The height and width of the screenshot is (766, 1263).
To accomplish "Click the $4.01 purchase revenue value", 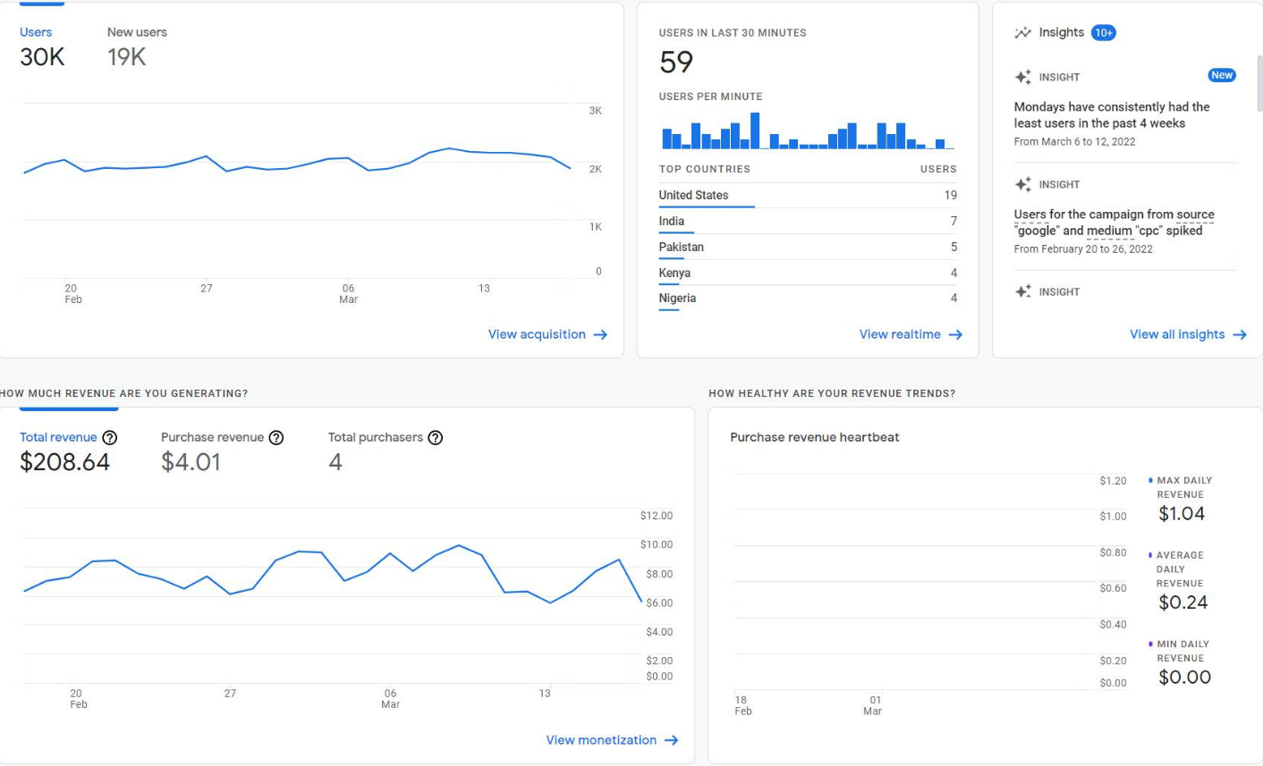I will pyautogui.click(x=191, y=462).
